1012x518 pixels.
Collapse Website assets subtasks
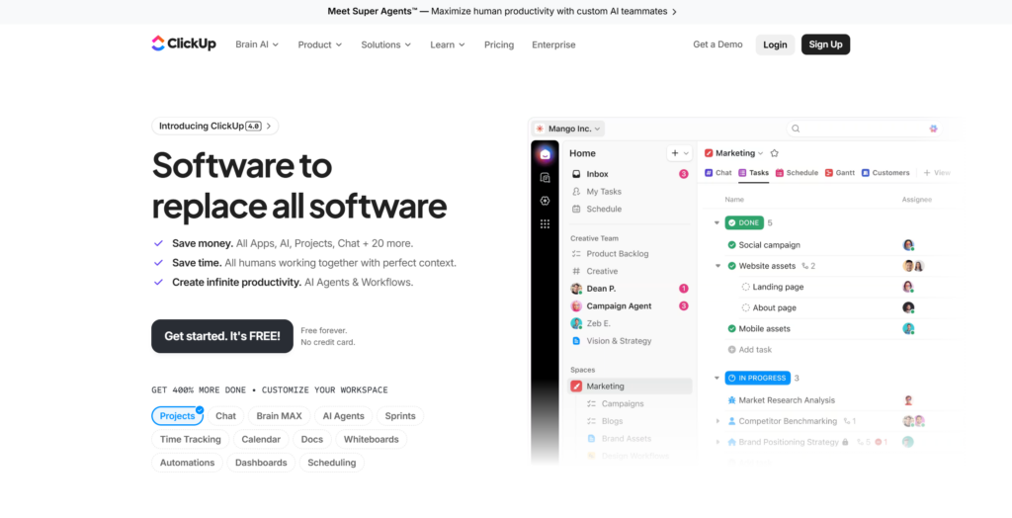pos(717,266)
